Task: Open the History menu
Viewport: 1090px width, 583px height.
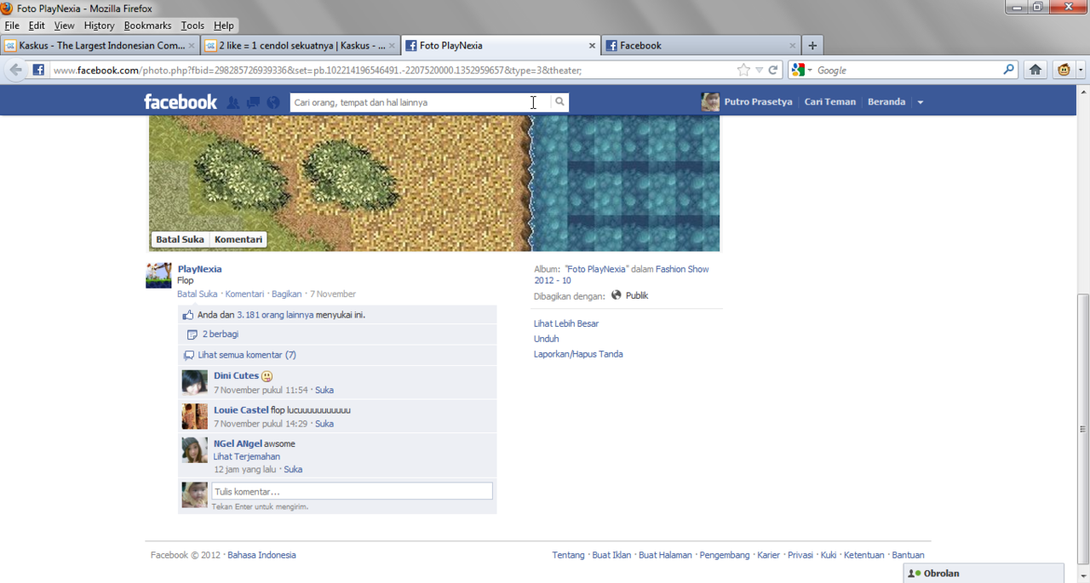Action: click(99, 26)
